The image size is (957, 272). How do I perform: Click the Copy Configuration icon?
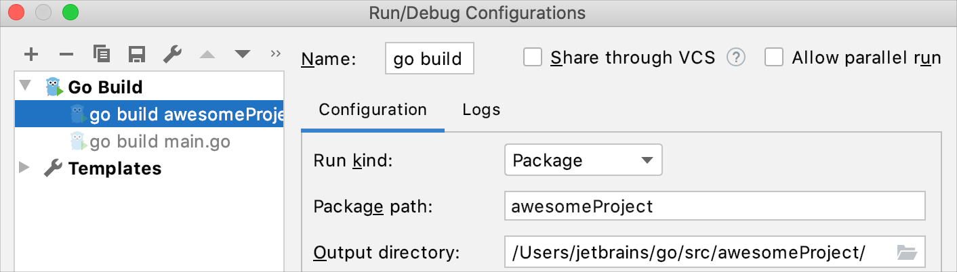pos(102,54)
